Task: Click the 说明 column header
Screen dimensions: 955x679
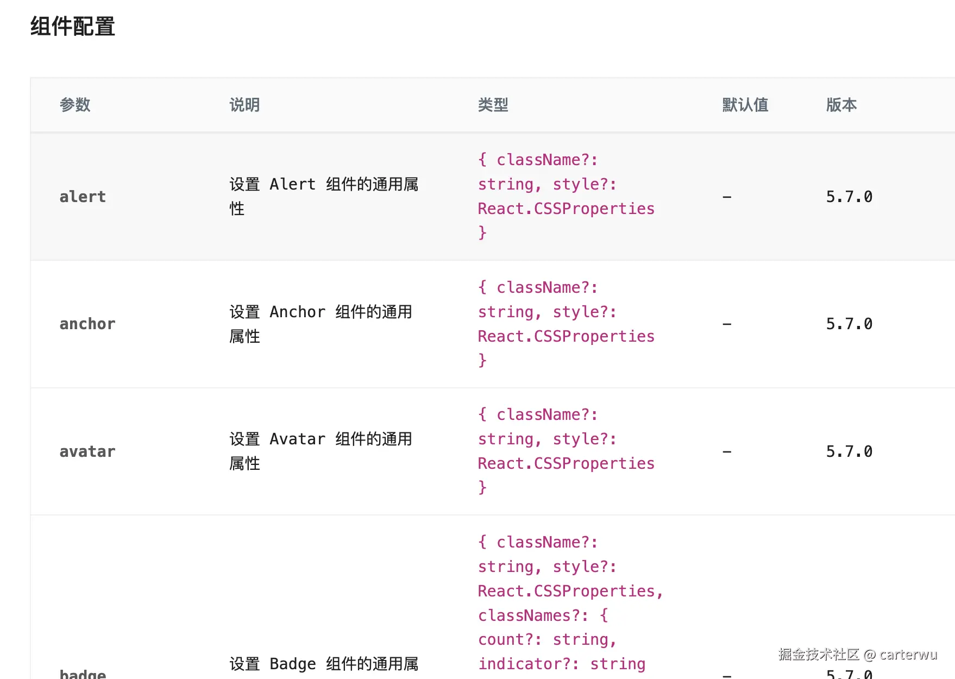Action: point(244,105)
